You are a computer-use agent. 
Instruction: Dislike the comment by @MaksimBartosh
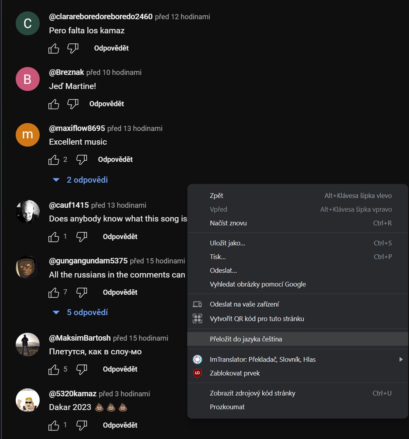[82, 369]
